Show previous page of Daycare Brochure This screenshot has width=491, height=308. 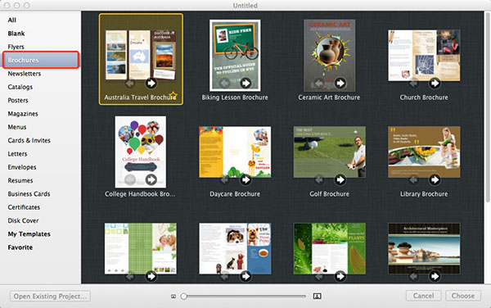click(x=224, y=180)
